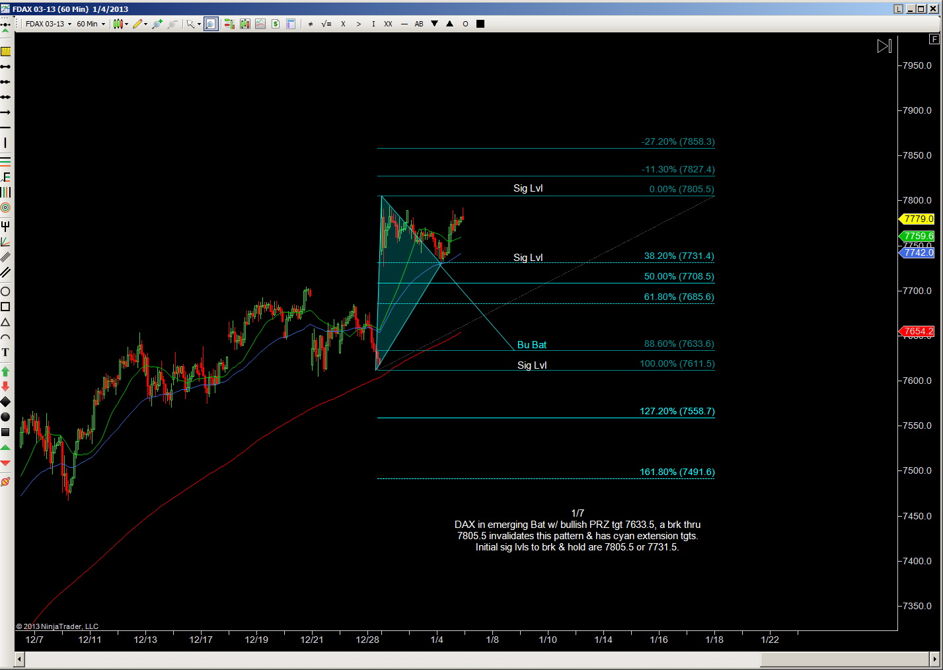Pick the red Arrow Down marker
943x670 pixels.
[x=5, y=386]
